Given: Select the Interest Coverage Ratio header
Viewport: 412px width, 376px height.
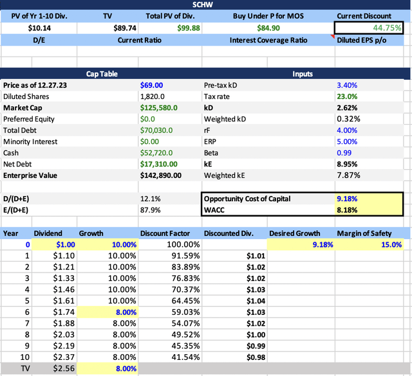Looking at the screenshot, I should [x=268, y=40].
